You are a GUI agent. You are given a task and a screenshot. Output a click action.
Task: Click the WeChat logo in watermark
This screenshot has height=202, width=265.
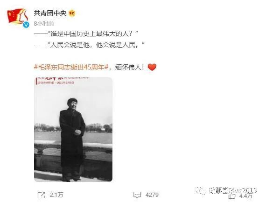(x=200, y=190)
